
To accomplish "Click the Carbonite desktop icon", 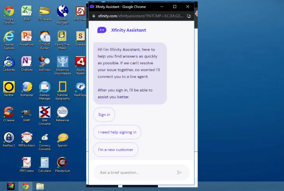I will (x=9, y=64).
